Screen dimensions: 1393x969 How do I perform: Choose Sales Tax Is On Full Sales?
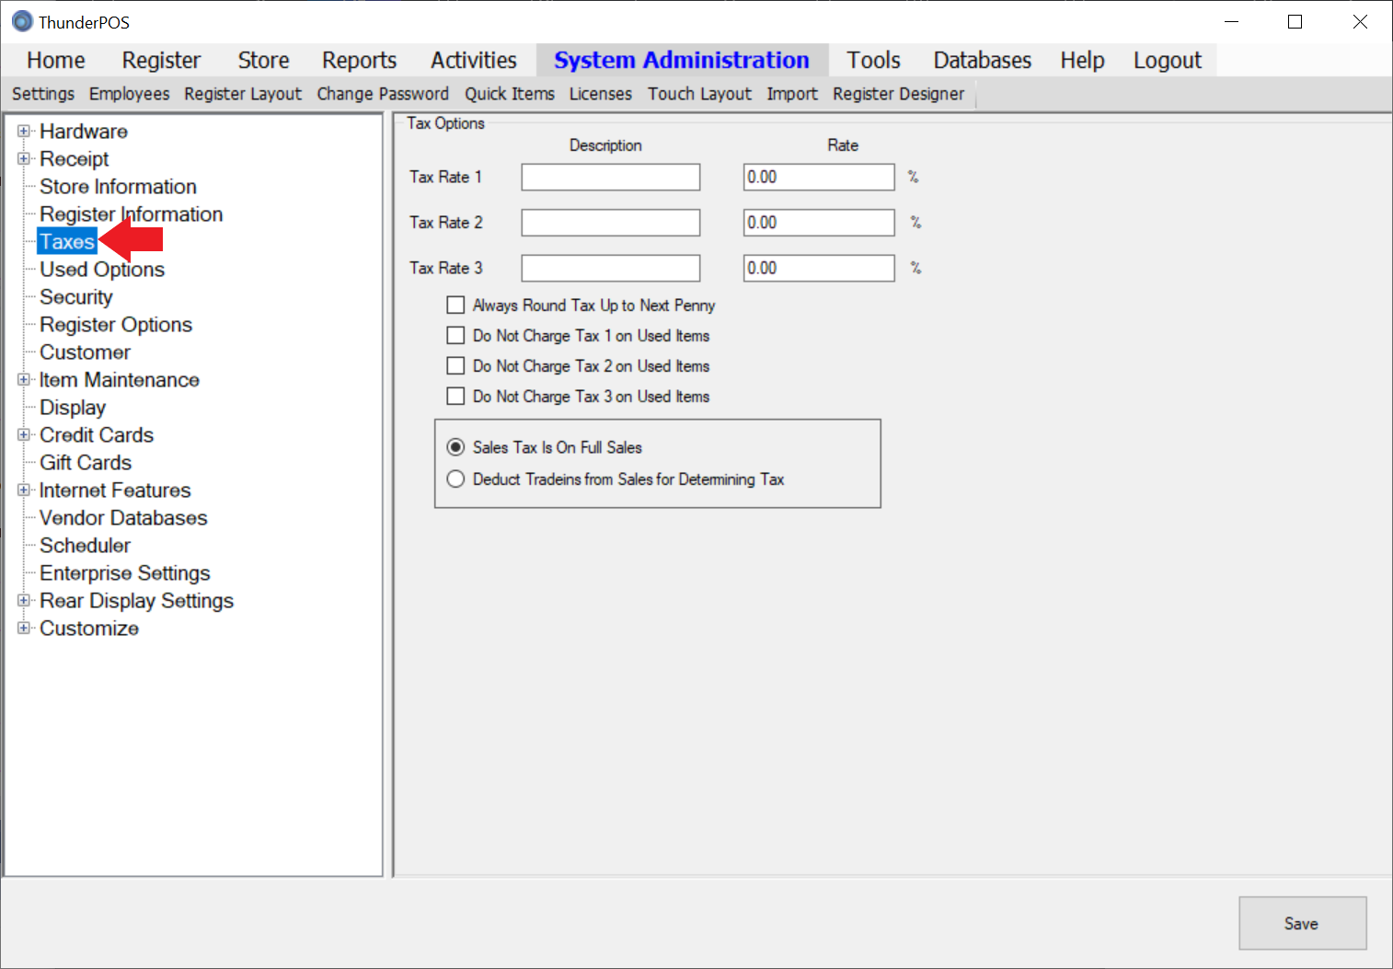(455, 447)
